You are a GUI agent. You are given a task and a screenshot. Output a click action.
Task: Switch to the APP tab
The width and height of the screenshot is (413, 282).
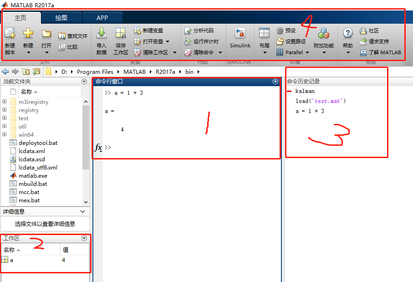click(102, 18)
